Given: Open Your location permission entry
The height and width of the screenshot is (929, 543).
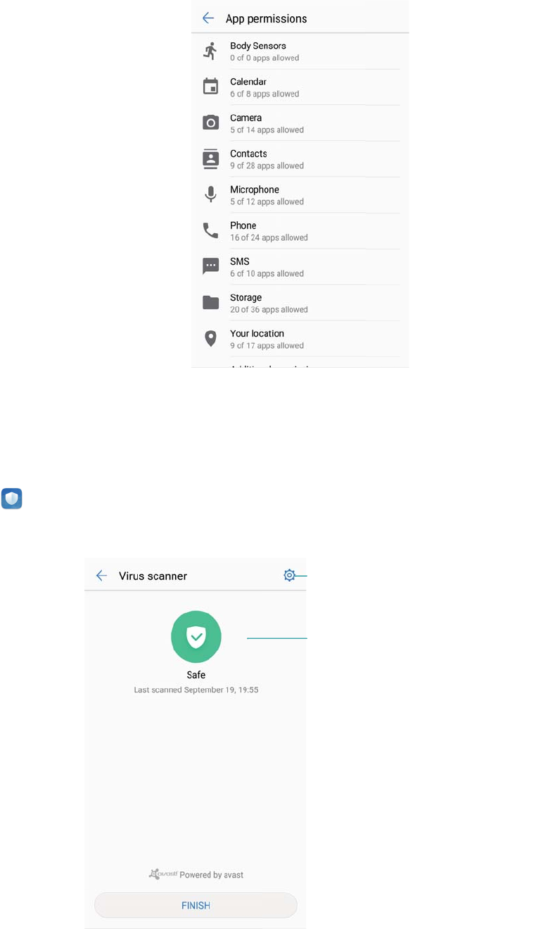Looking at the screenshot, I should pyautogui.click(x=300, y=339).
